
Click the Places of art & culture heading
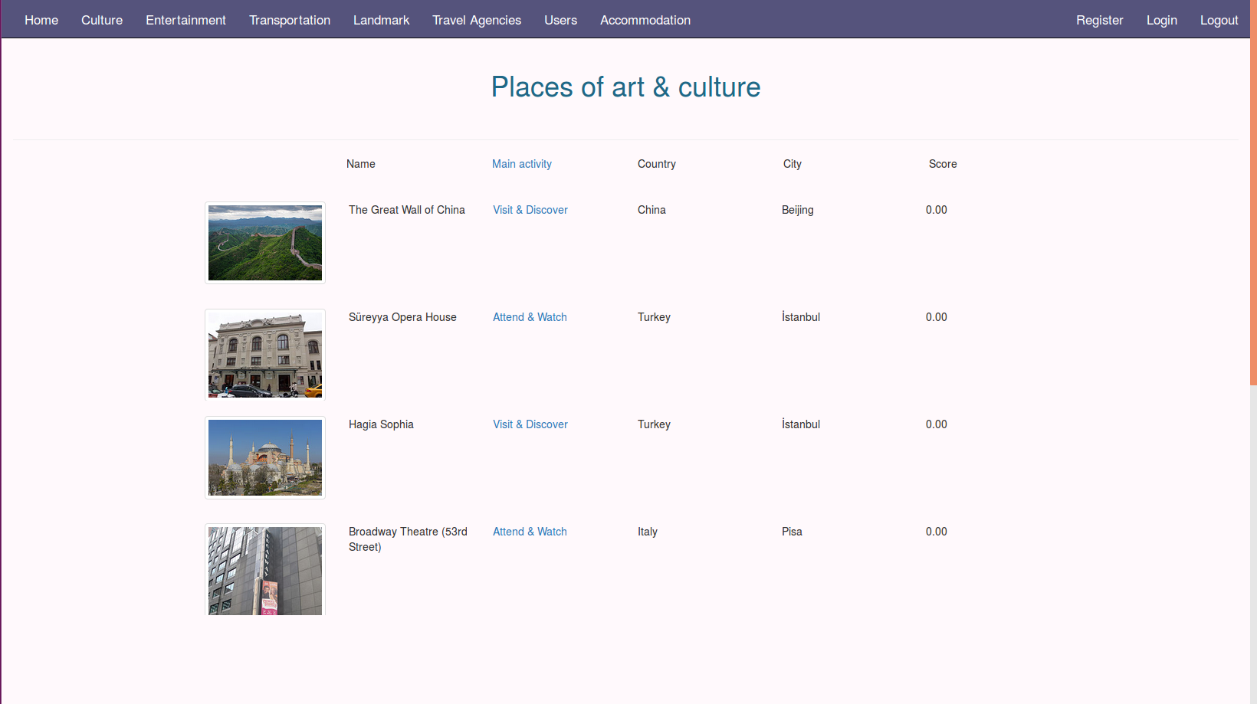[x=625, y=87]
